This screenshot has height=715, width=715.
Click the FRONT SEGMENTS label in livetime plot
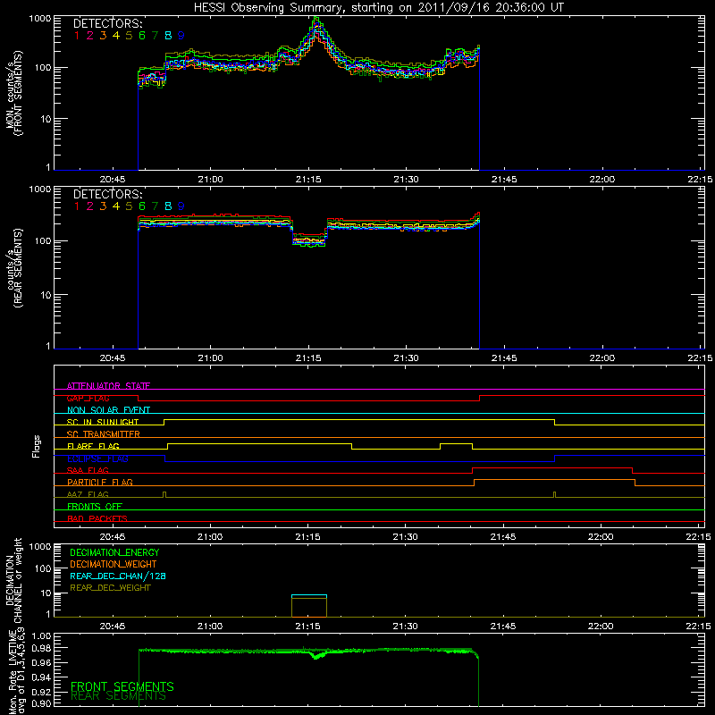122,686
